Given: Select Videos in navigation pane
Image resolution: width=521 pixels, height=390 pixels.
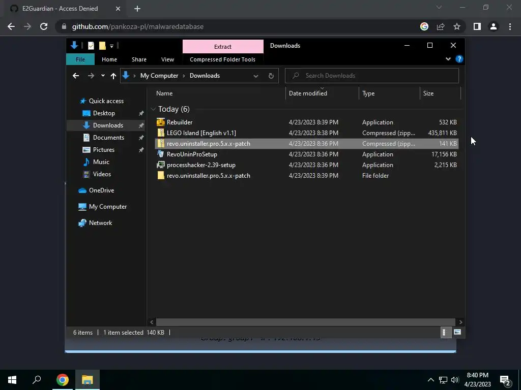Looking at the screenshot, I should tap(102, 174).
